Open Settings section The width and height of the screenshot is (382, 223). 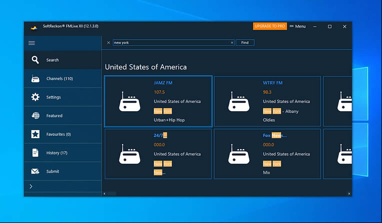[x=63, y=97]
